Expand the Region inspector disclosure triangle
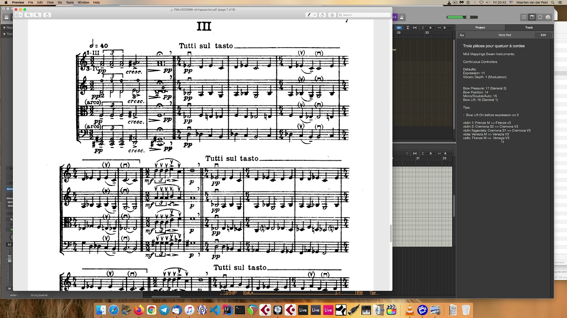This screenshot has height=318, width=567. pos(4,27)
